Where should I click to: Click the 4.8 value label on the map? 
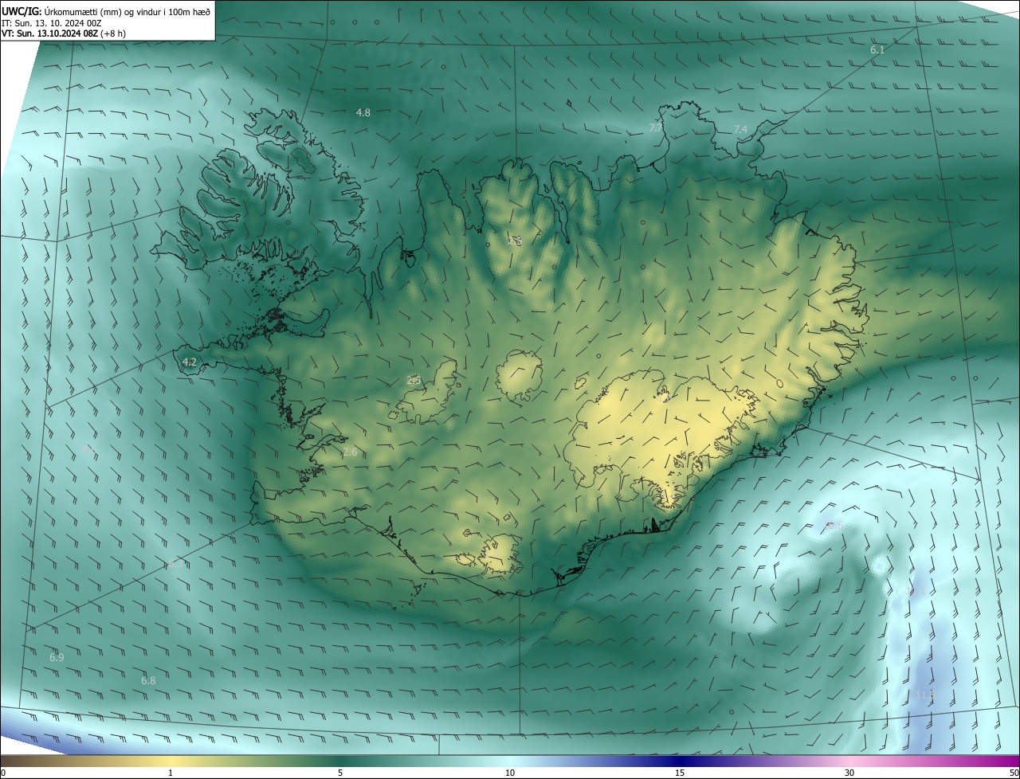[x=363, y=112]
